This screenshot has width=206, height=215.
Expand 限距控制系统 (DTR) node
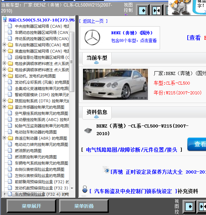point(4,101)
